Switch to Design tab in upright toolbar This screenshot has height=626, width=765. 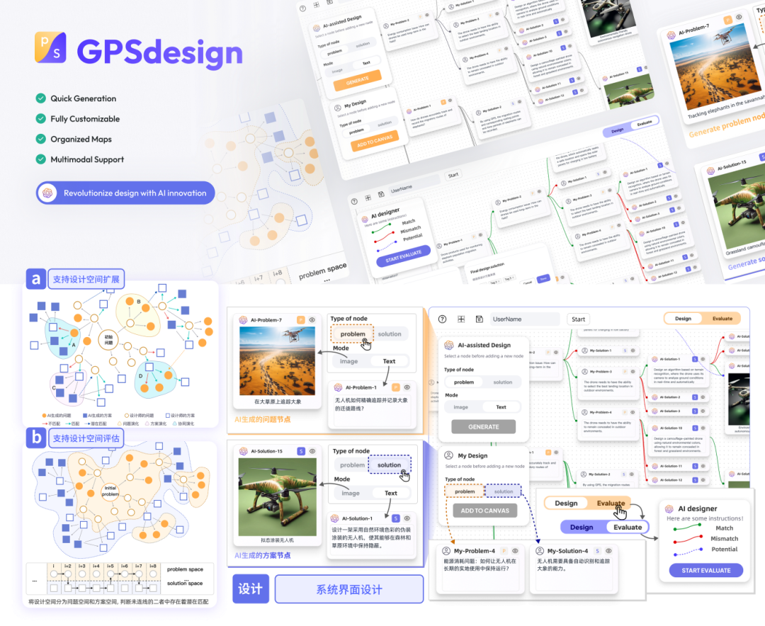point(683,319)
